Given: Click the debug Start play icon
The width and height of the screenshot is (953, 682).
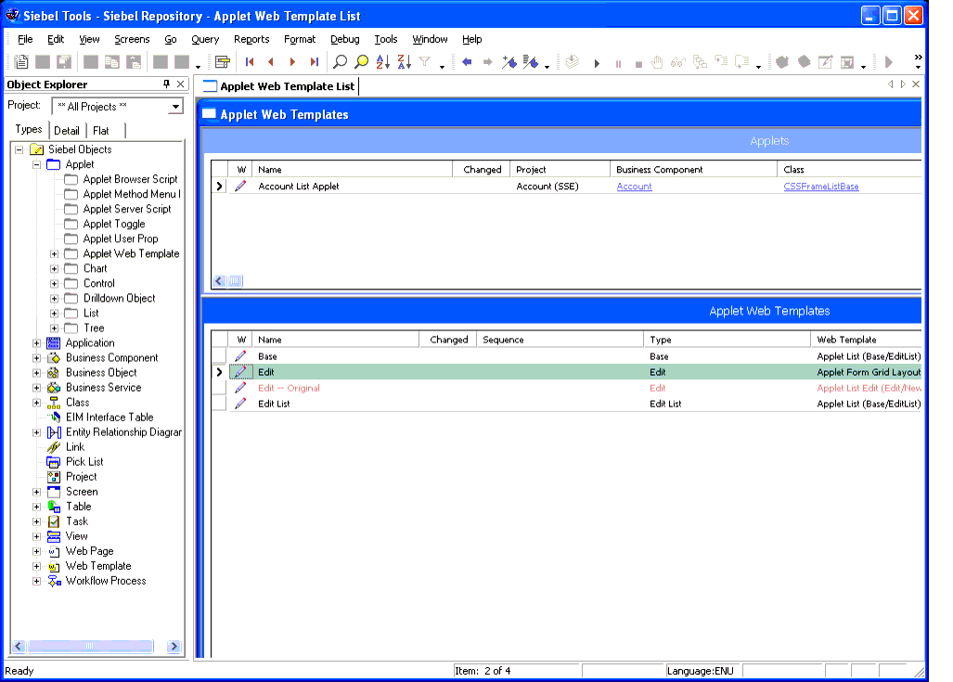Looking at the screenshot, I should click(597, 63).
